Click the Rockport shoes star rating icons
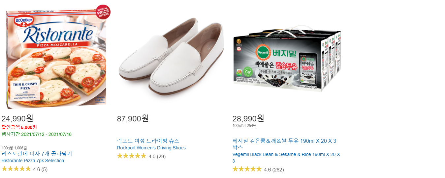This screenshot has height=178, width=445. tap(132, 156)
